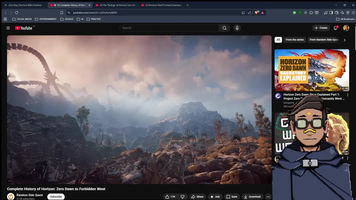Screen dimensions: 356x200
Task: Open Horizon Zero Dawn Backstory Explained thumbnail
Action: [x=312, y=70]
